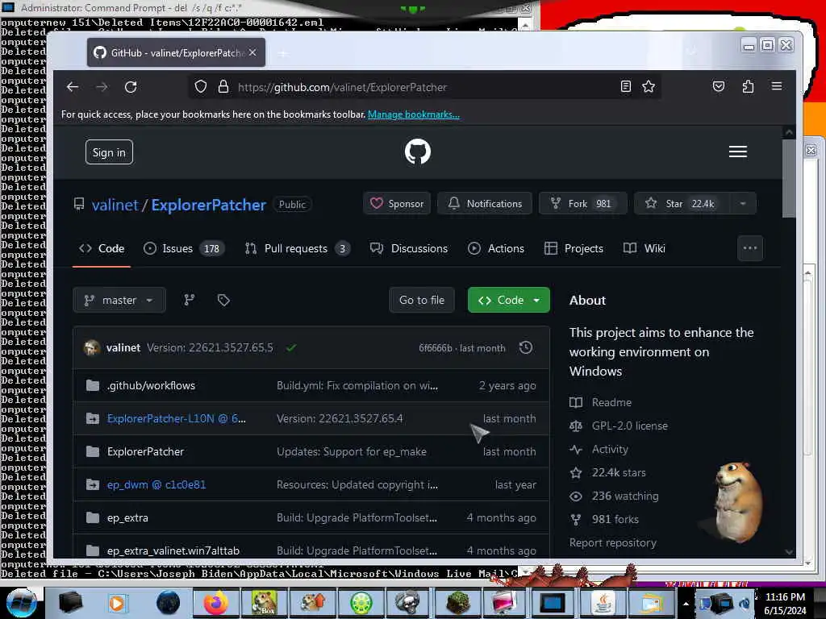This screenshot has height=619, width=826.
Task: Open the extensions puzzle icon
Action: (748, 86)
